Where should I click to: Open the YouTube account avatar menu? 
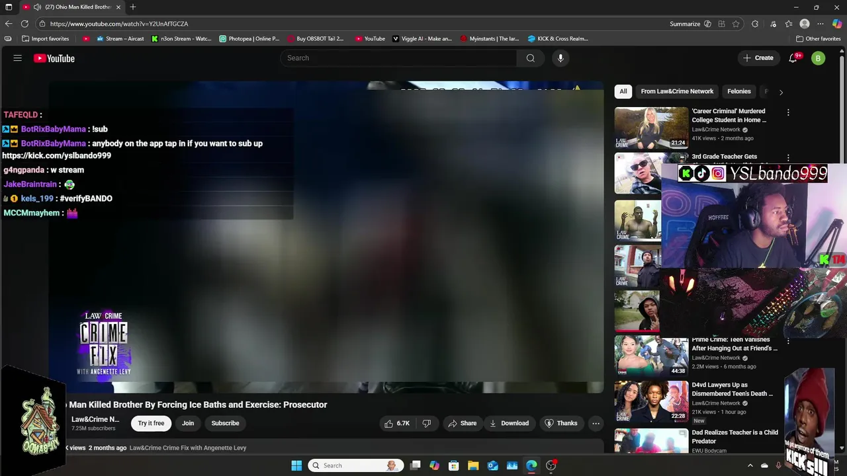(x=818, y=58)
